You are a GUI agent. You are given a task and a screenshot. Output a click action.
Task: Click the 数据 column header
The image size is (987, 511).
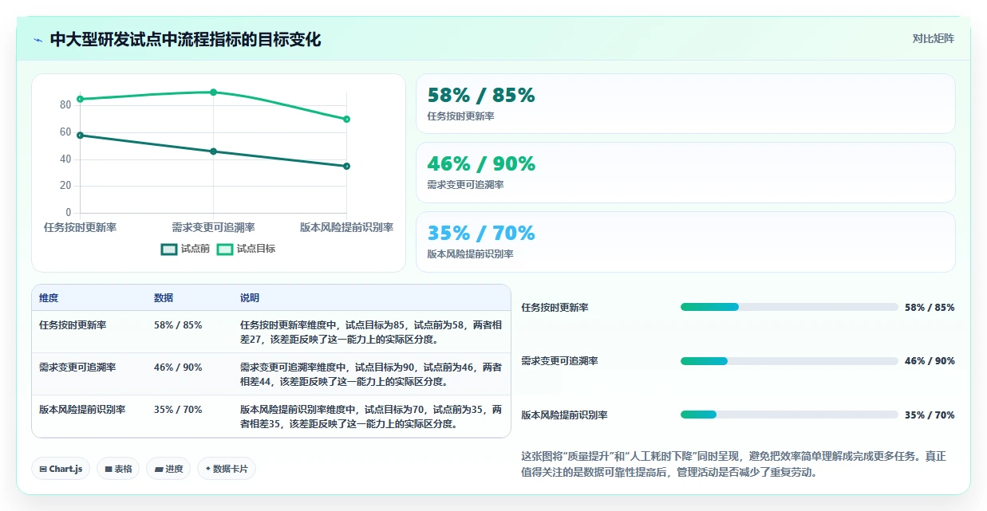(164, 298)
